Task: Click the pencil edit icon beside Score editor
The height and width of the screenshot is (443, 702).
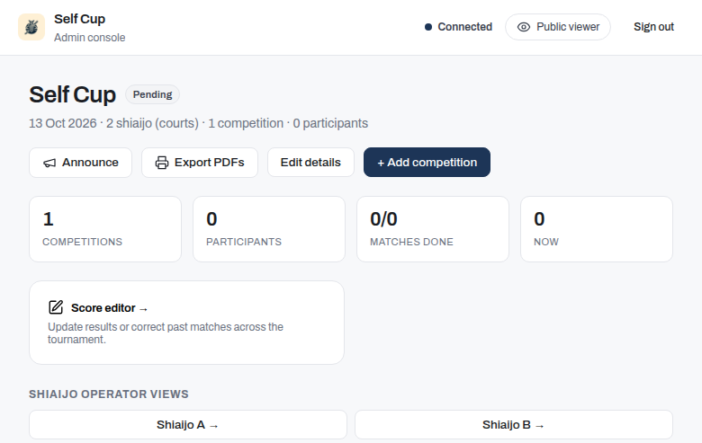Action: click(56, 307)
